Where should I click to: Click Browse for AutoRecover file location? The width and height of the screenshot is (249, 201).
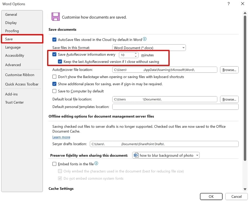pos(229,70)
